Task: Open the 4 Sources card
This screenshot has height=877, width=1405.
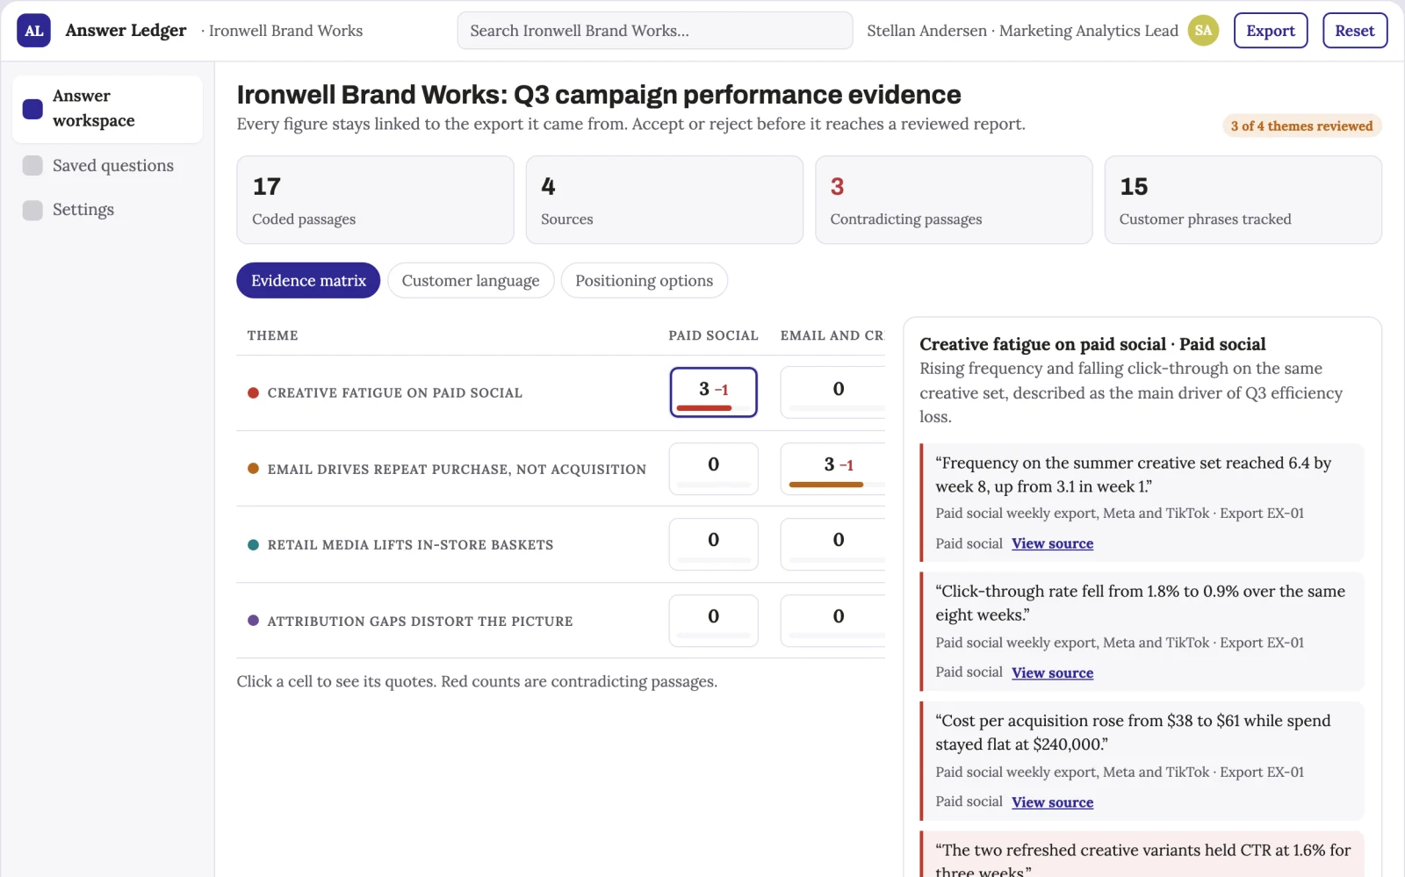Action: pyautogui.click(x=665, y=200)
